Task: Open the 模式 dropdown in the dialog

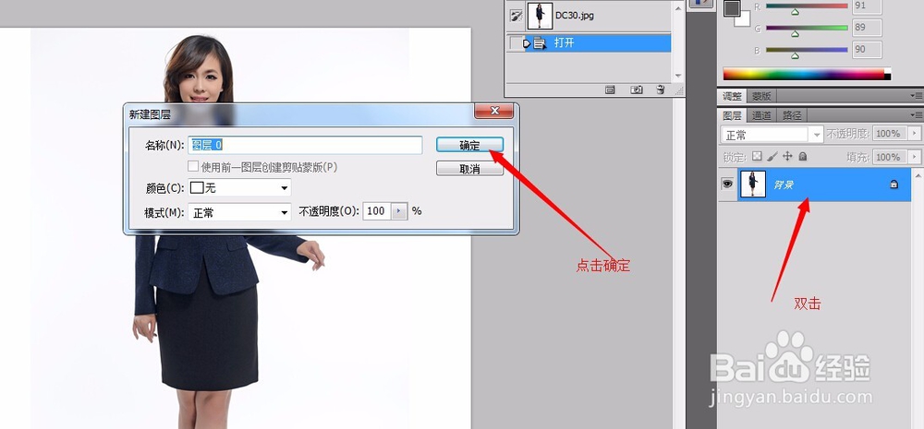Action: [x=239, y=212]
